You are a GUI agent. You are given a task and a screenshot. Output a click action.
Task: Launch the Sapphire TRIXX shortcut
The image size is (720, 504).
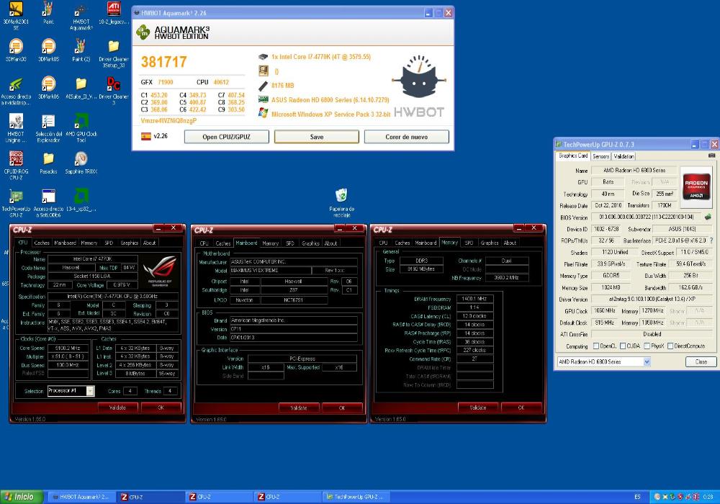click(81, 162)
